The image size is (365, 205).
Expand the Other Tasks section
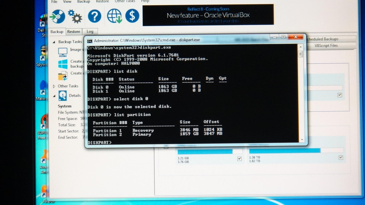click(54, 86)
